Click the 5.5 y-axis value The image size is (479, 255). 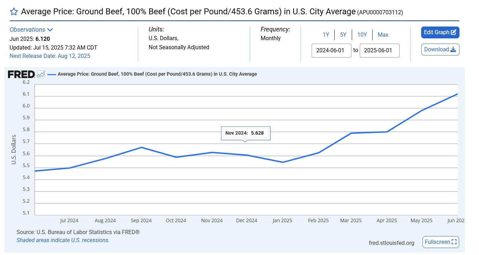click(26, 166)
